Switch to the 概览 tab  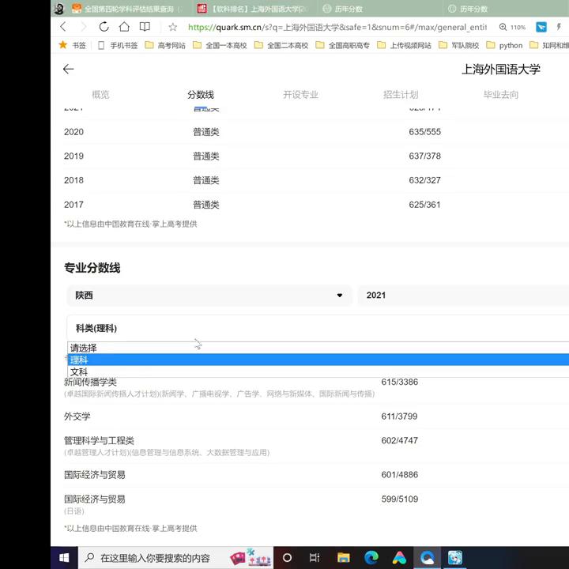coord(100,95)
